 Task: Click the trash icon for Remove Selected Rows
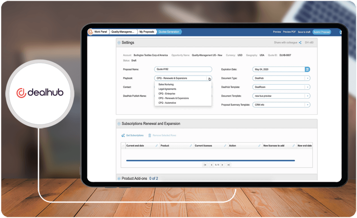(x=150, y=135)
